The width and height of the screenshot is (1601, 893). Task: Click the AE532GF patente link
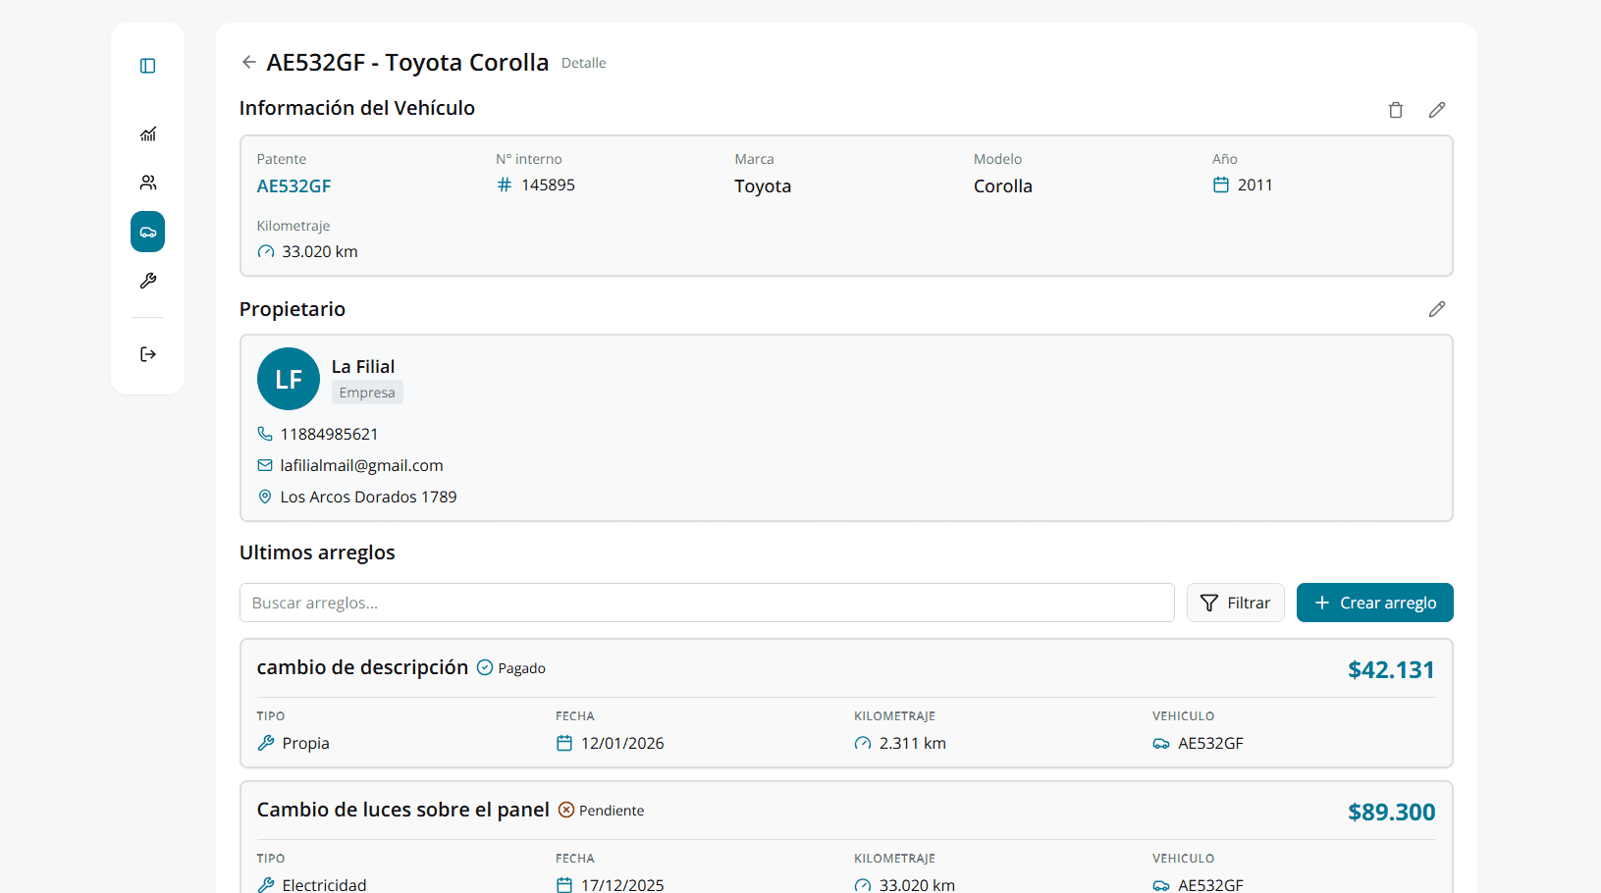point(294,186)
